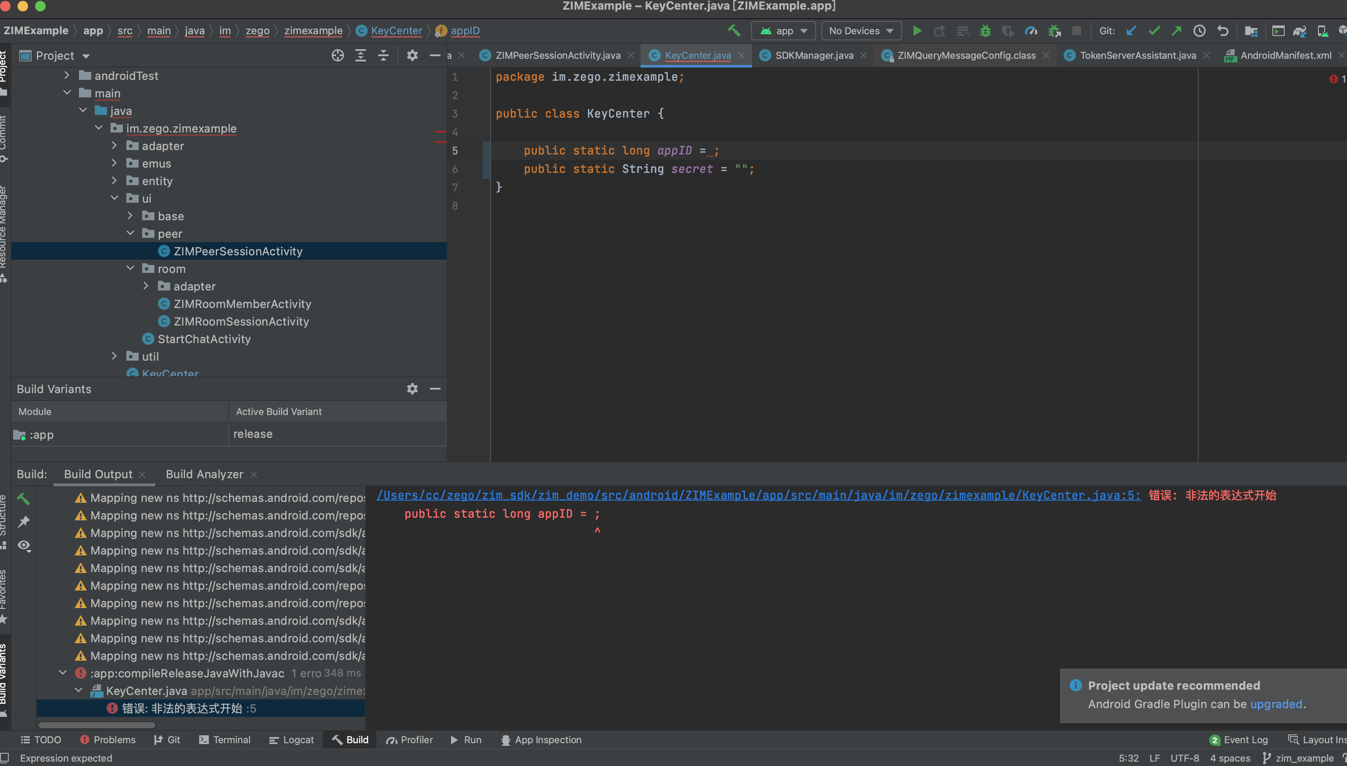
Task: Switch to SDKManager.java tab
Action: 814,55
